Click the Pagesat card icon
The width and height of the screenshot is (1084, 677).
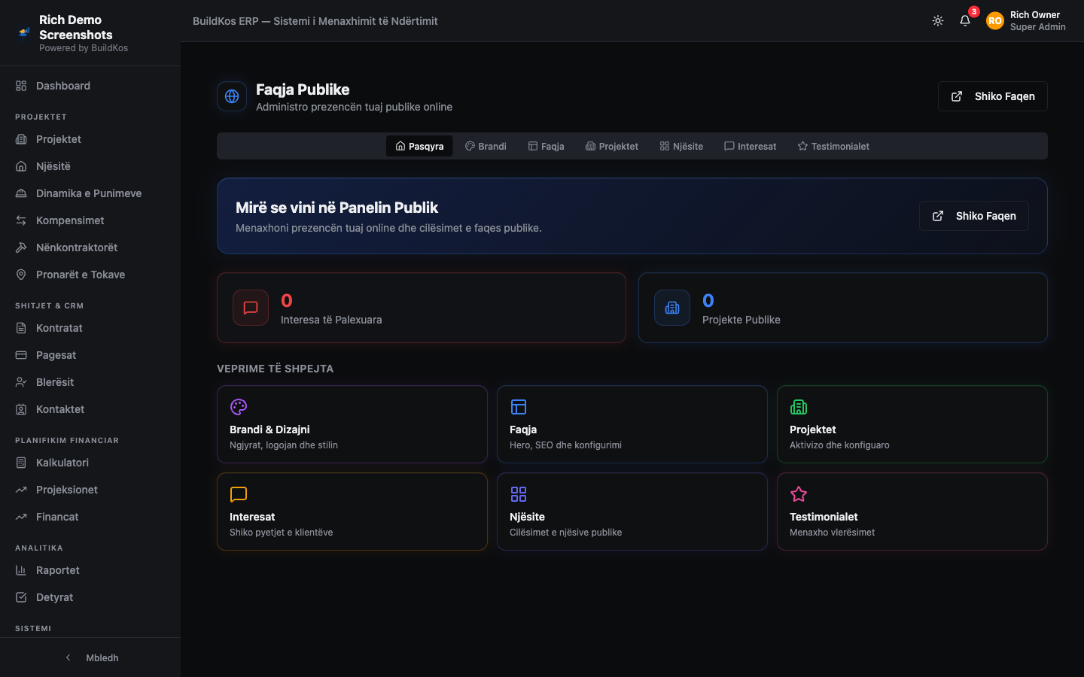click(21, 355)
